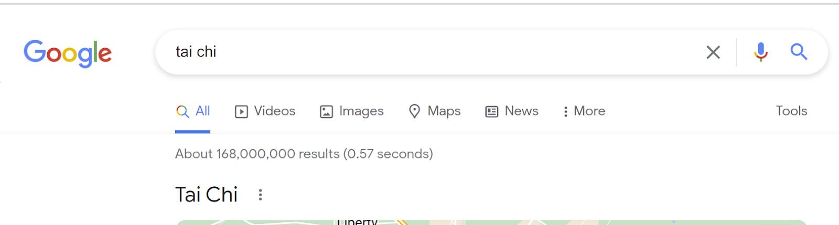
Task: Go to the Maps tab
Action: tap(434, 111)
